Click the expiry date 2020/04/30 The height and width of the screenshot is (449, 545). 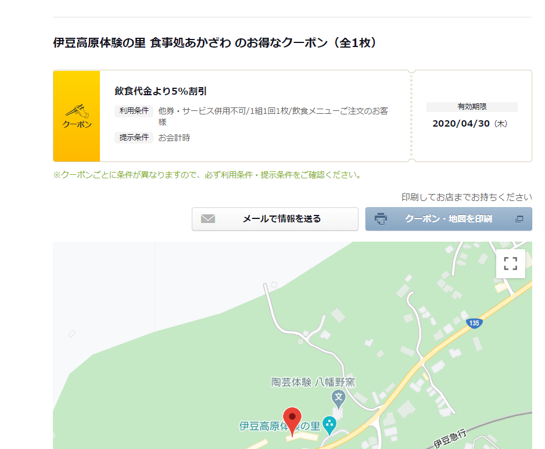(462, 124)
